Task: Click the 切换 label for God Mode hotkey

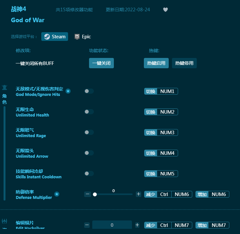Action: (x=151, y=91)
